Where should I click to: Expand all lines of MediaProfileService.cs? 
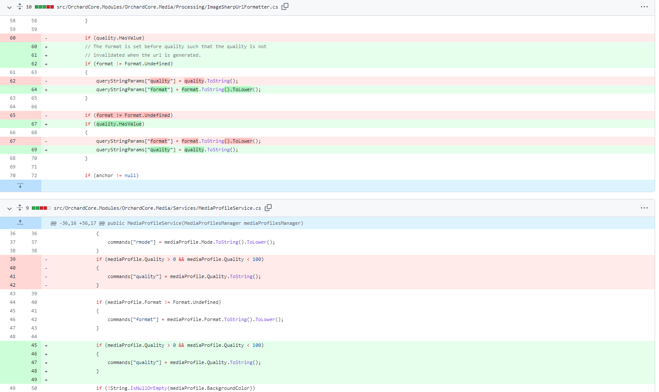click(20, 208)
